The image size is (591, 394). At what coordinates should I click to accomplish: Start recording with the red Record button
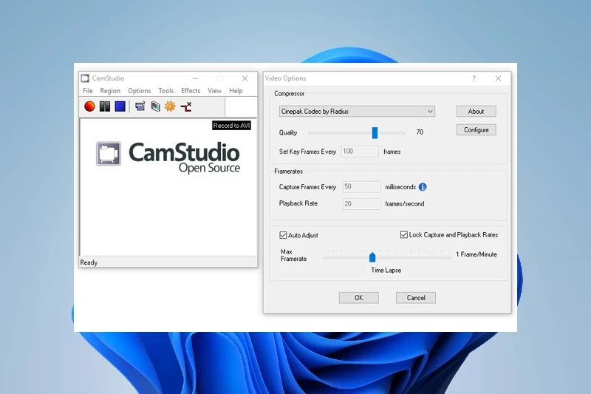89,106
